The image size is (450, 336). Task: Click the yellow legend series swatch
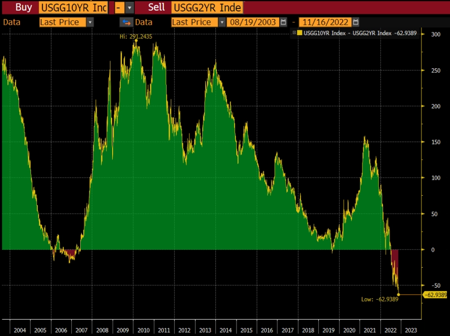click(300, 33)
